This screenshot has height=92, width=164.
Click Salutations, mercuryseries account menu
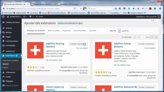click(x=148, y=17)
